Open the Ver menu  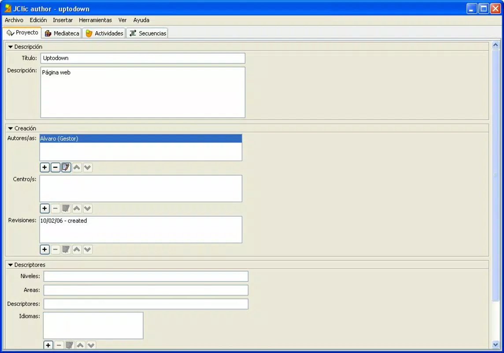pyautogui.click(x=122, y=20)
